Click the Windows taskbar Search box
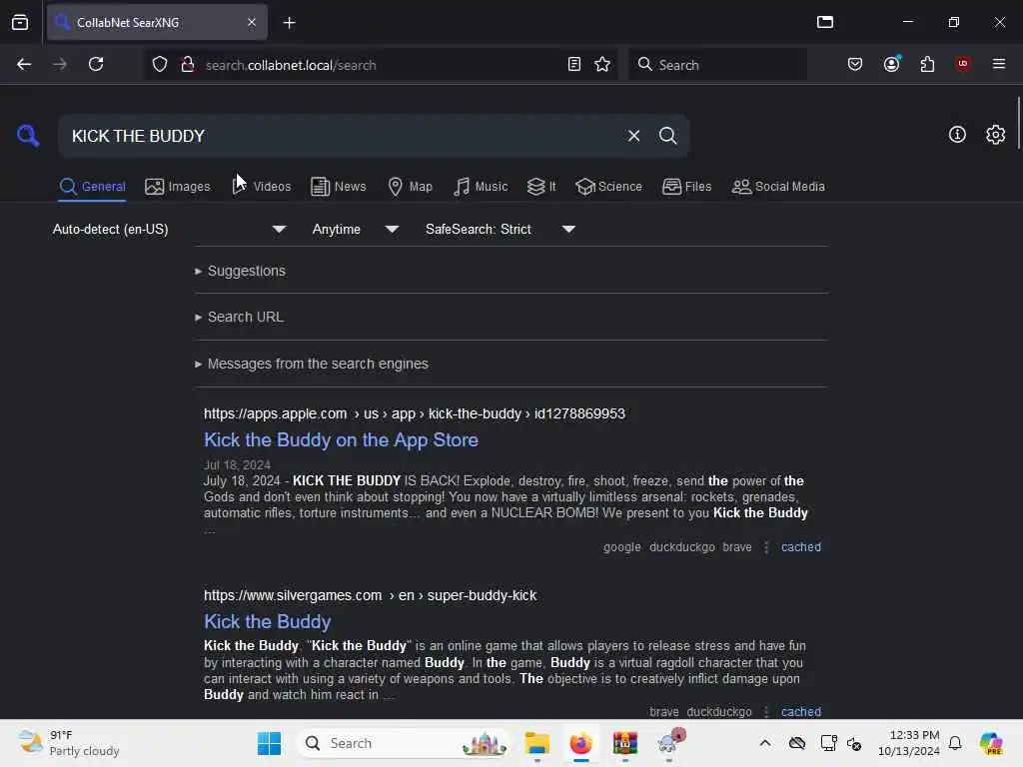 click(x=405, y=743)
